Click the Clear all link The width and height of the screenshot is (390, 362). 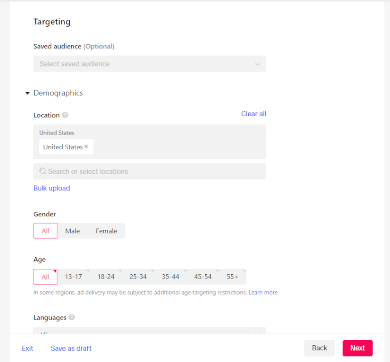(x=254, y=114)
